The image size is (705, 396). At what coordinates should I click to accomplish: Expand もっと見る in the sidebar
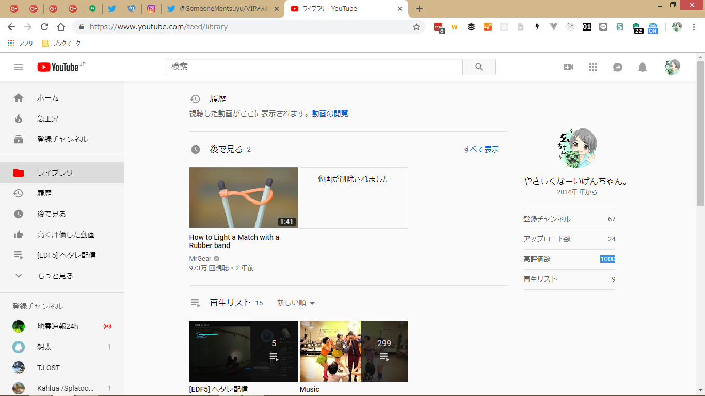click(x=55, y=276)
